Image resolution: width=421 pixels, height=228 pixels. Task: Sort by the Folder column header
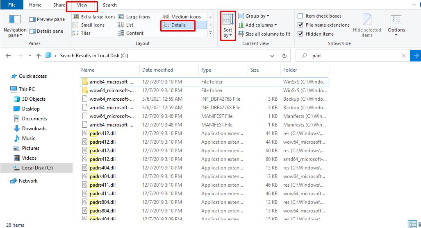[x=305, y=70]
